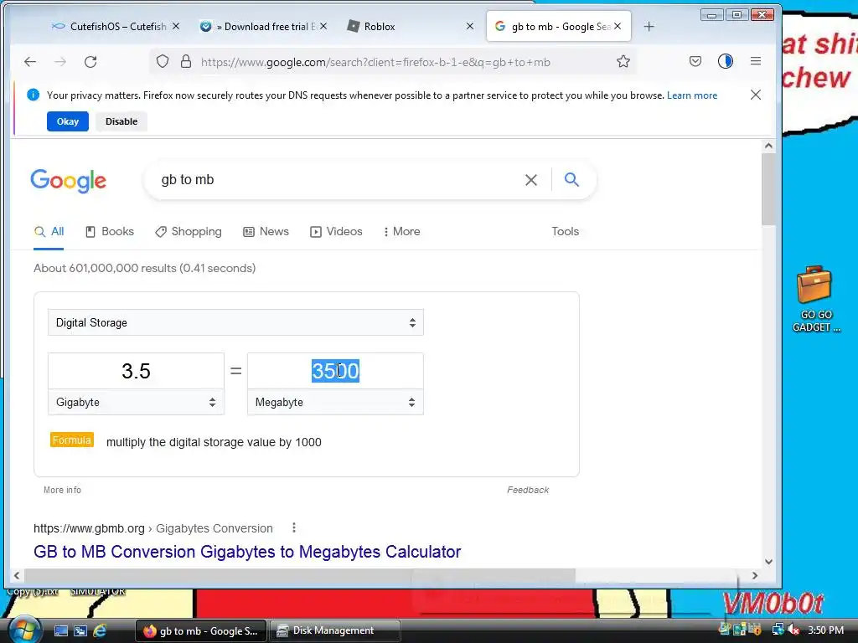
Task: Click in the 3.5 gigabyte value field
Action: click(x=137, y=371)
